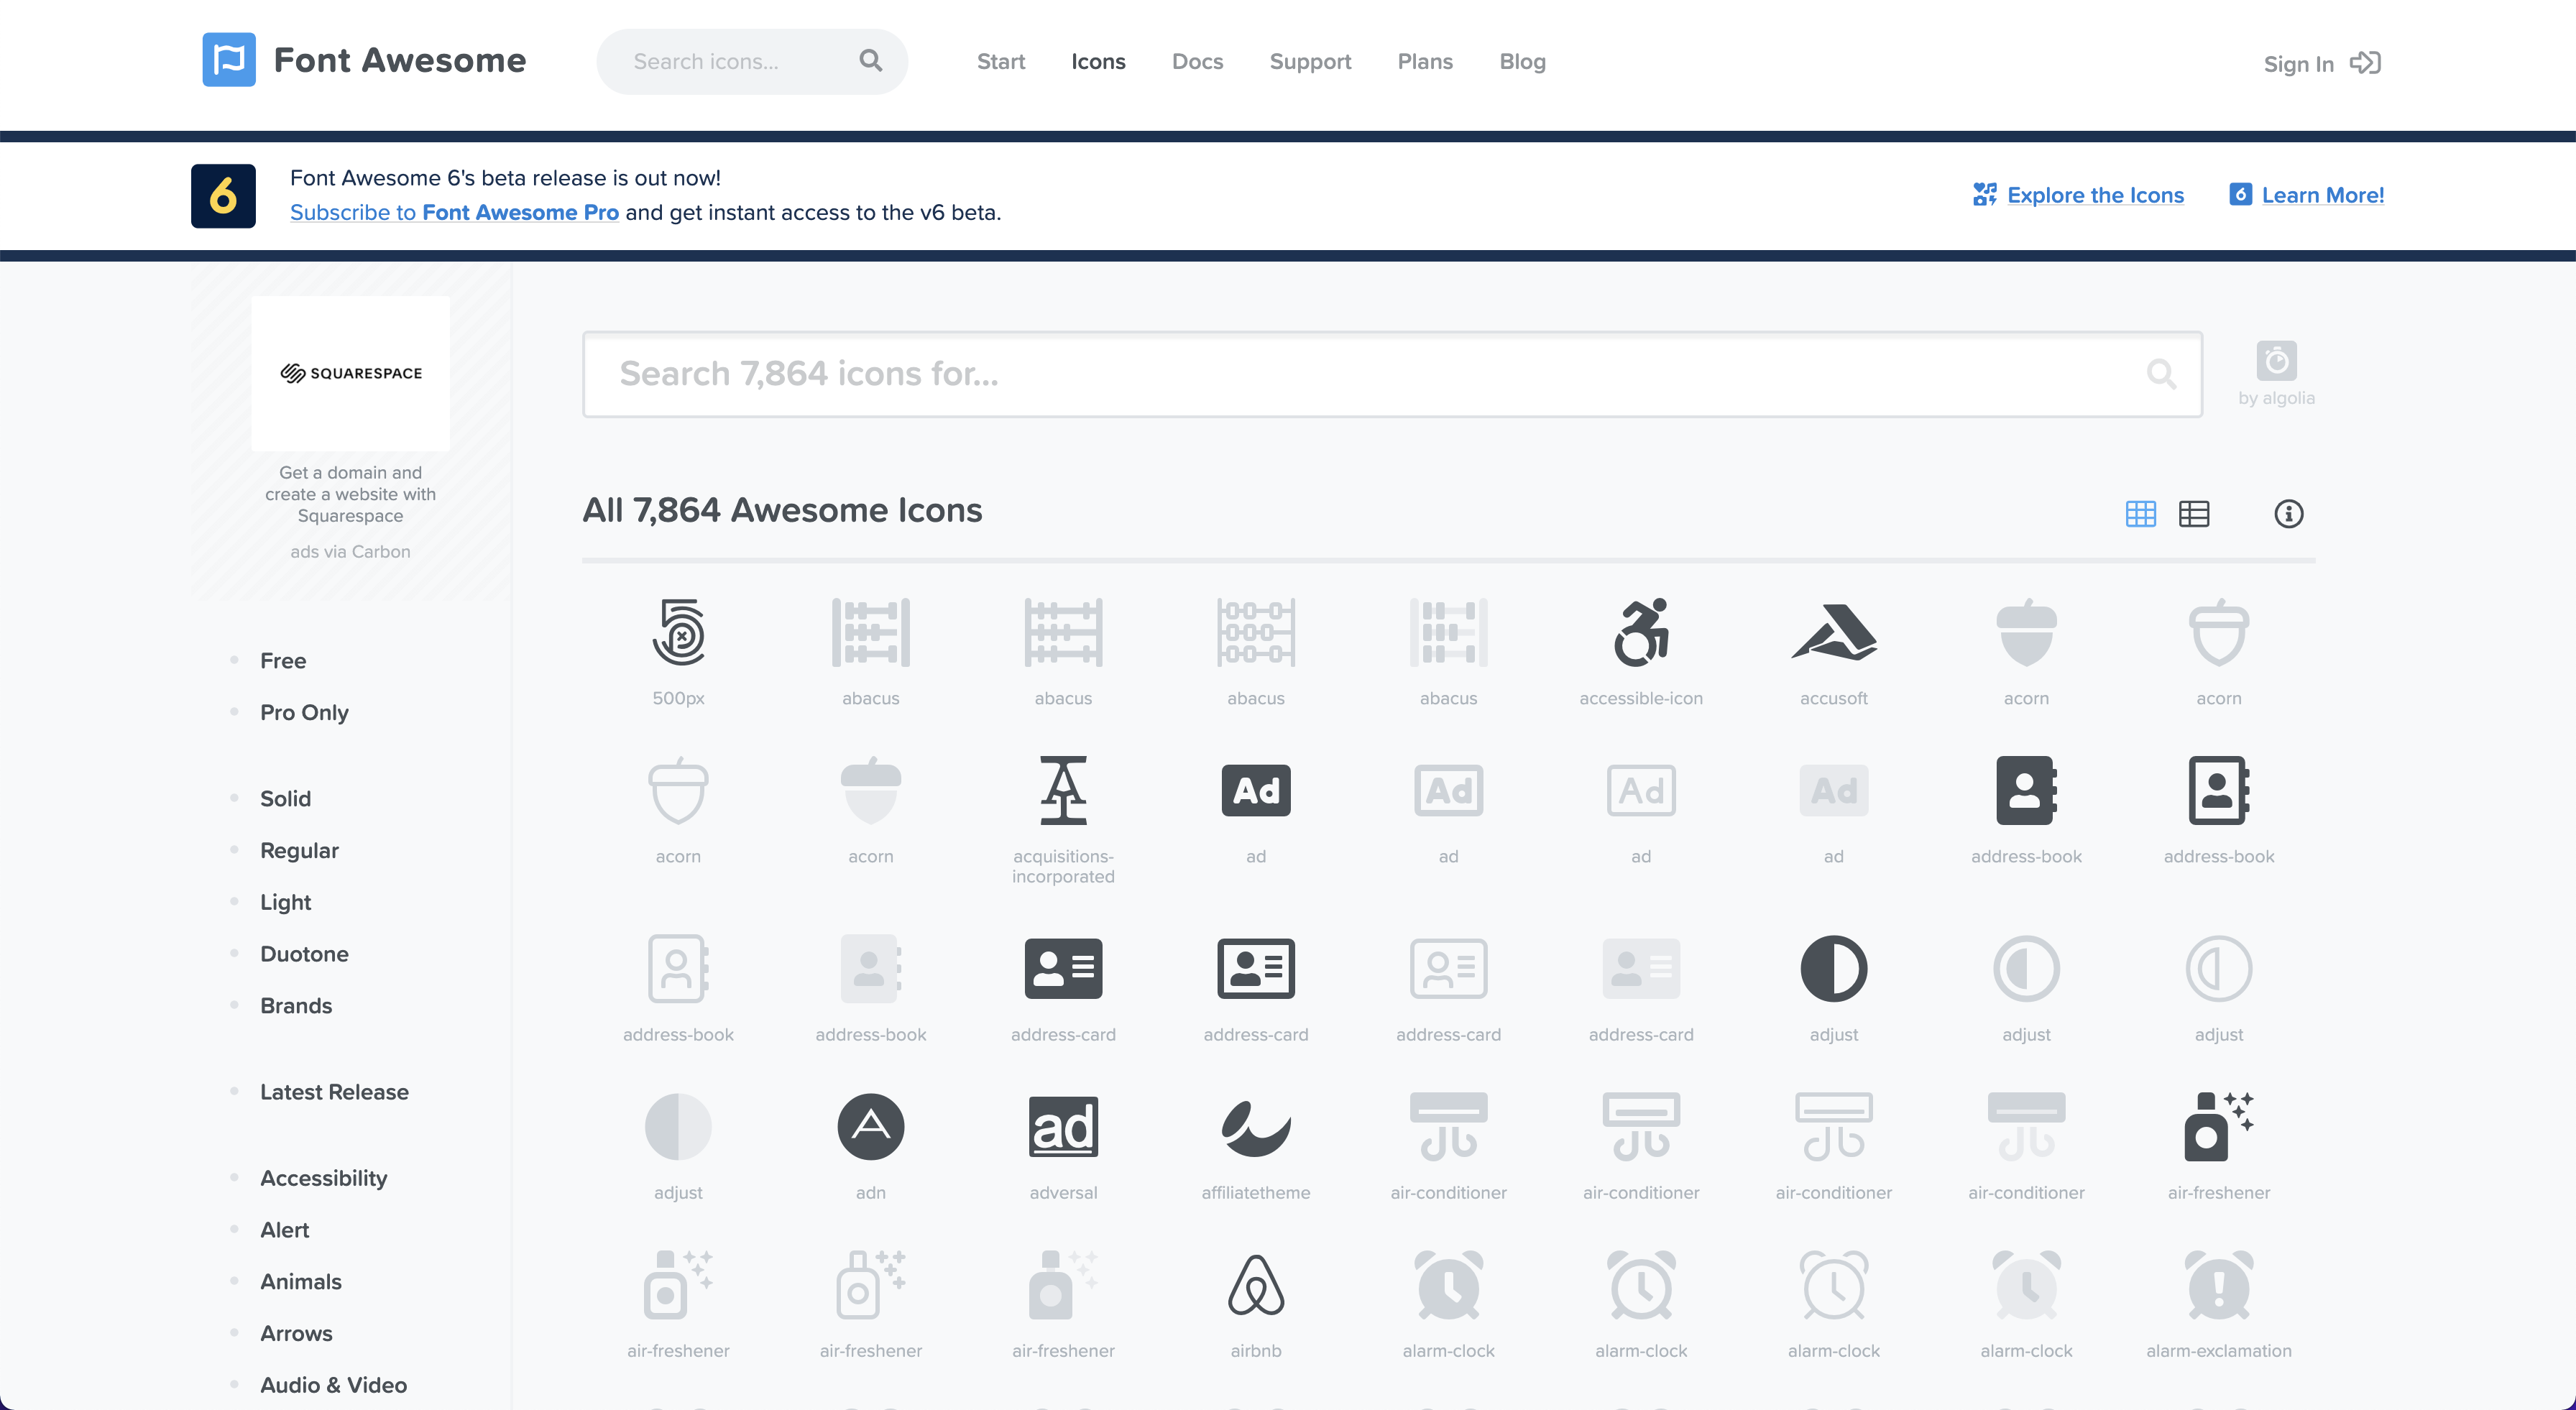The image size is (2576, 1410).
Task: Open the Squarespace ad thumbnail
Action: click(x=350, y=373)
